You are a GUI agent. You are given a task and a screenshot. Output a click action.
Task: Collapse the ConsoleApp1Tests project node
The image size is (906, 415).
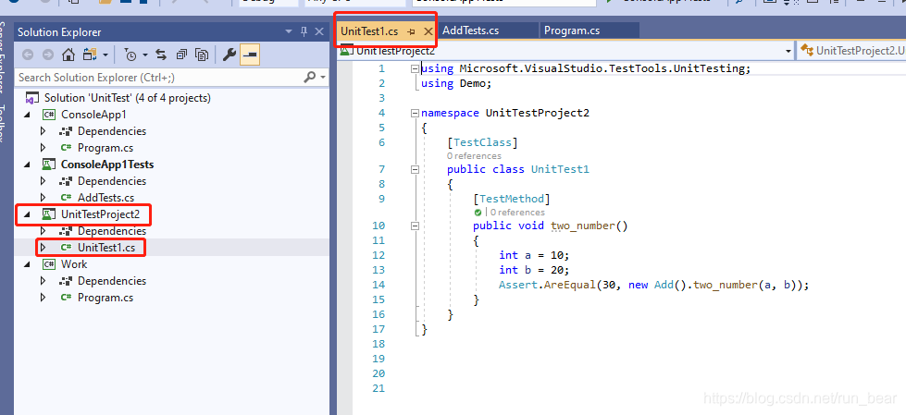(x=27, y=165)
